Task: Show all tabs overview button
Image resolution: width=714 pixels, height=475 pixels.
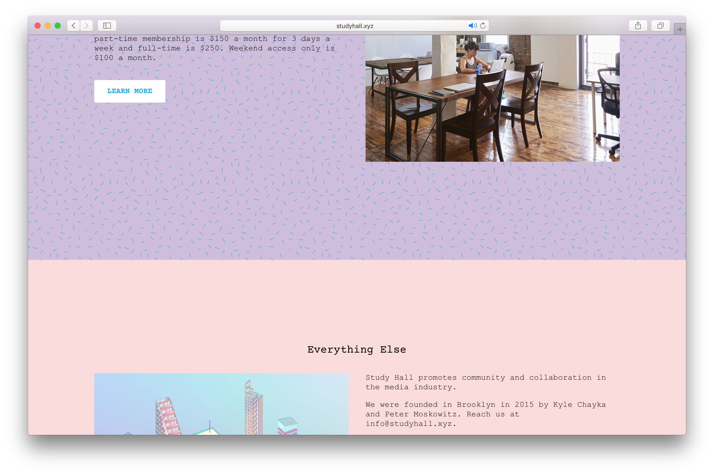Action: click(x=660, y=26)
